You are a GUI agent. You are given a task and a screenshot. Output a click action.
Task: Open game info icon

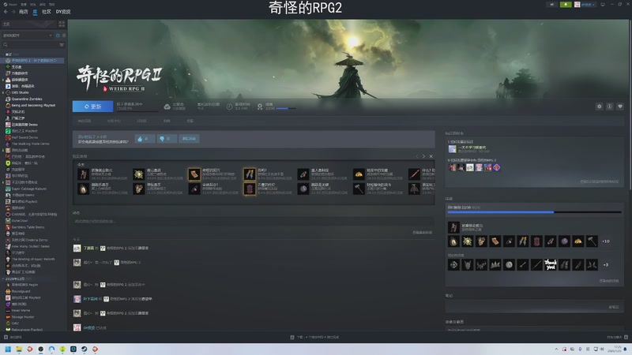pyautogui.click(x=609, y=106)
